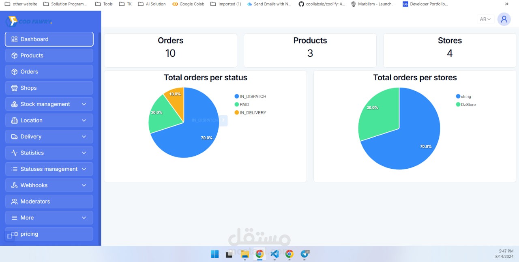This screenshot has width=519, height=262.
Task: Click the Moderators people icon
Action: click(14, 202)
